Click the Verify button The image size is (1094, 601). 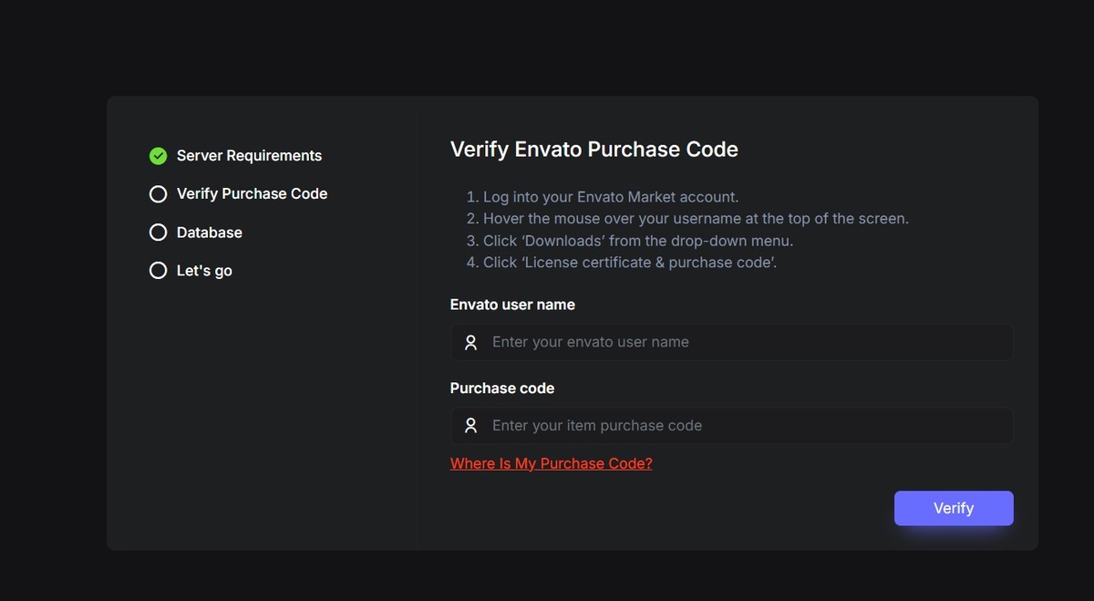tap(954, 508)
